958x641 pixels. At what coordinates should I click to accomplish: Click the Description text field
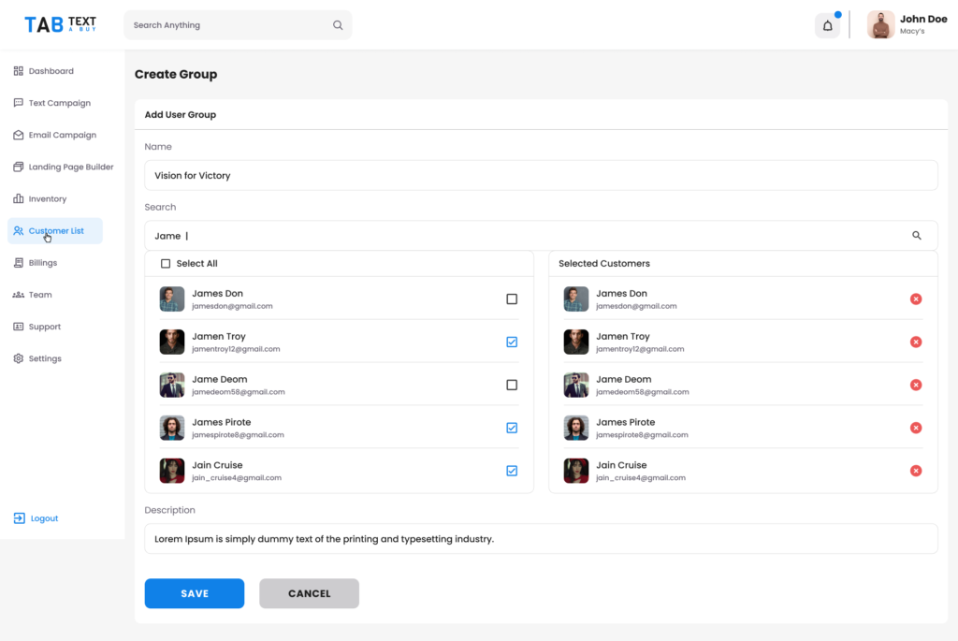pos(541,539)
